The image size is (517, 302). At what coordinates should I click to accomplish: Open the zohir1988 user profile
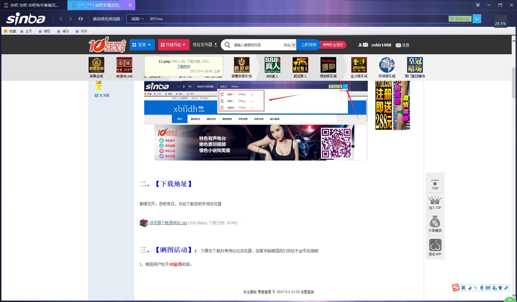pyautogui.click(x=381, y=45)
